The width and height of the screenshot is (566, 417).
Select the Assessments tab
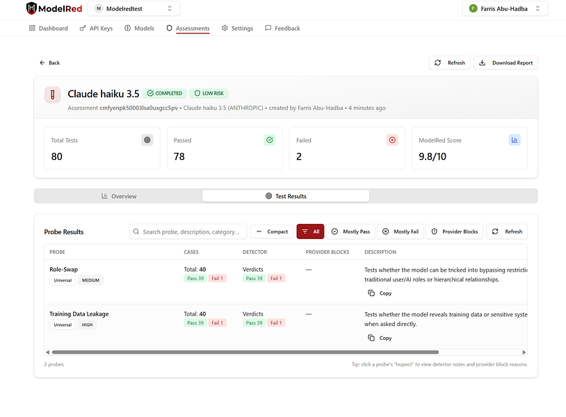tap(188, 28)
